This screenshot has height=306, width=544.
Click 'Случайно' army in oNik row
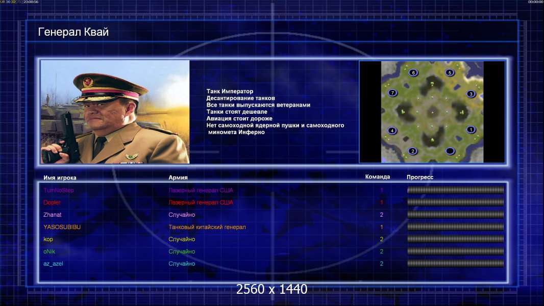(x=182, y=251)
